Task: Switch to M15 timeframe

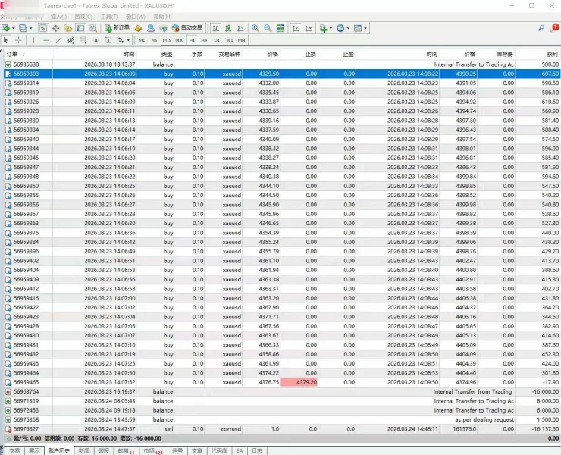Action: point(167,40)
